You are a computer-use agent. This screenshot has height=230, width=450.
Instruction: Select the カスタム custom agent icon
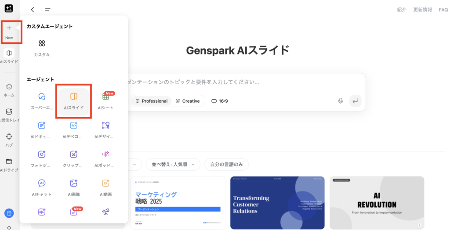[x=42, y=47]
